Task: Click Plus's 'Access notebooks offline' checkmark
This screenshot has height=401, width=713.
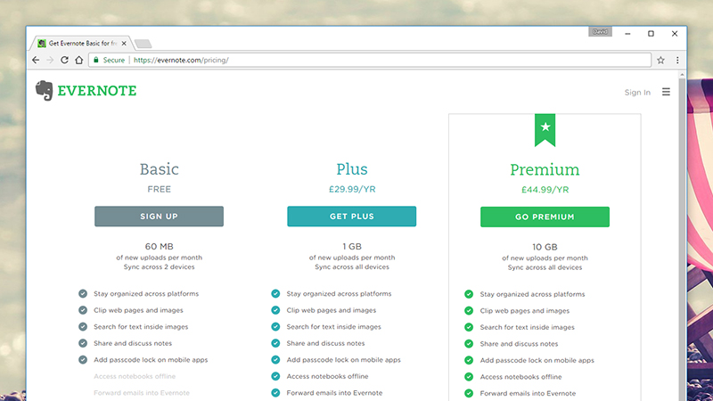Action: (275, 376)
